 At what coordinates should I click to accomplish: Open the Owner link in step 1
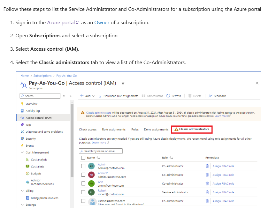(x=102, y=22)
